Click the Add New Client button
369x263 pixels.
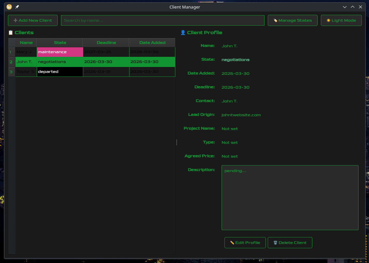(x=32, y=20)
